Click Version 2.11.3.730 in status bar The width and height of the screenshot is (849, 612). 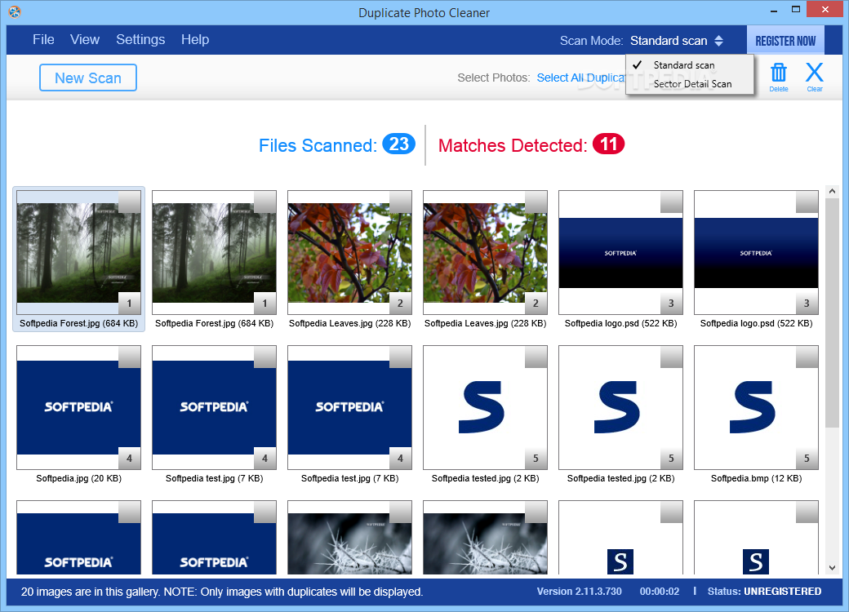(x=579, y=592)
